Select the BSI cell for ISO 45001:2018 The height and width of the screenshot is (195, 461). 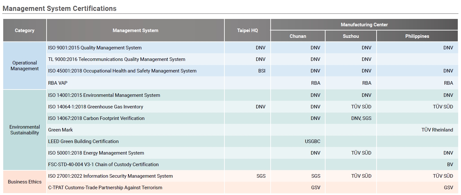point(262,71)
